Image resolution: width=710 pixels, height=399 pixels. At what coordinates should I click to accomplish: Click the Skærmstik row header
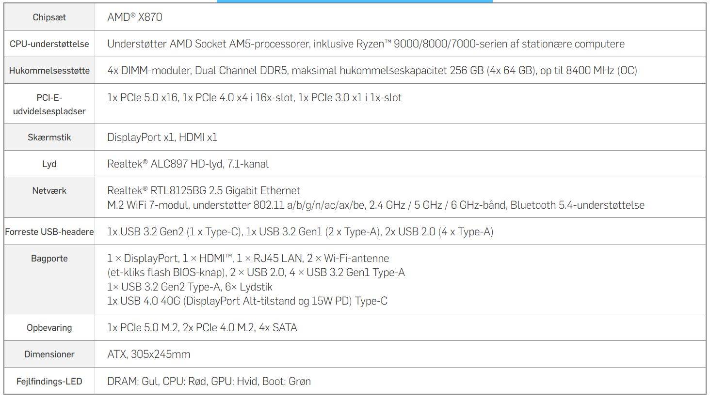click(x=49, y=138)
